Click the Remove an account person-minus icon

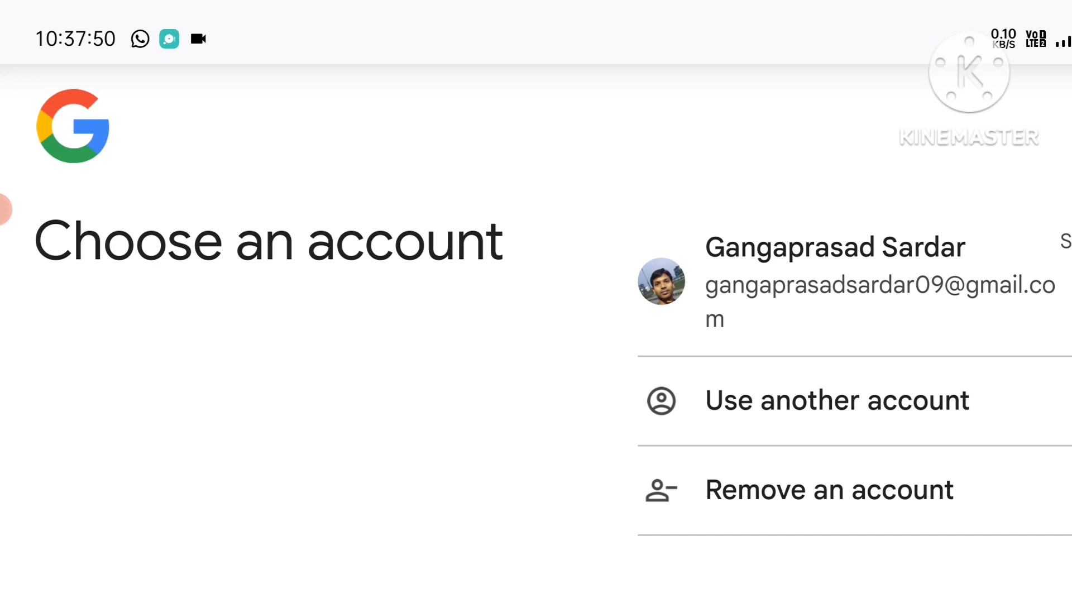662,491
